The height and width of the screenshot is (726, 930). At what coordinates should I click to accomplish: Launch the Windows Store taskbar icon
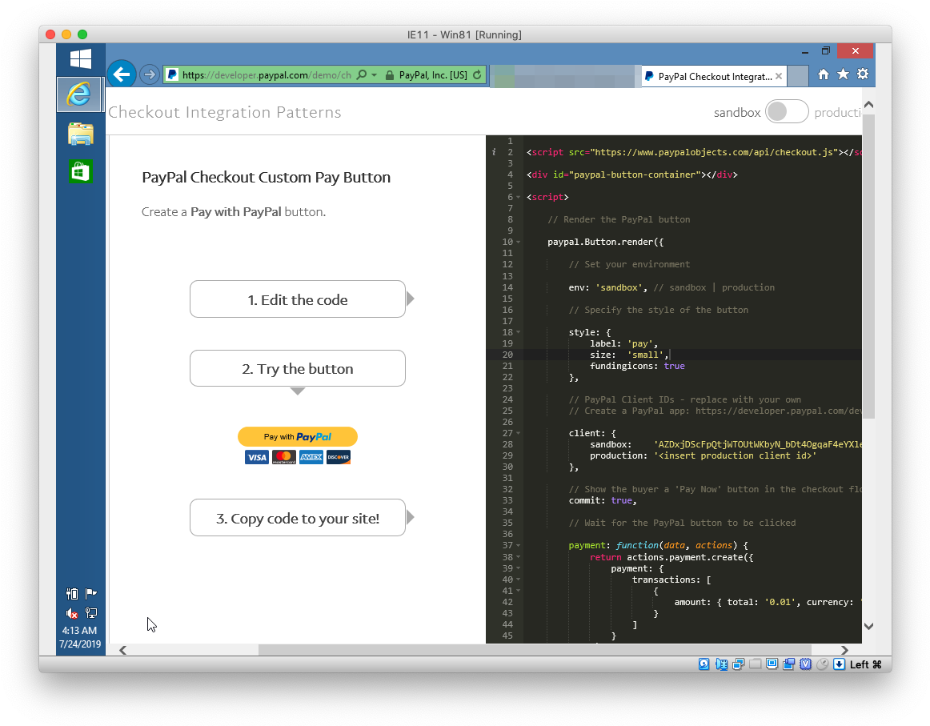81,172
